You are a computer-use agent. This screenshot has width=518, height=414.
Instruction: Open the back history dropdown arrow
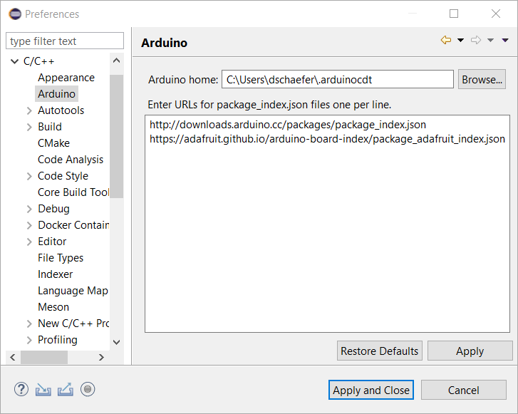click(x=460, y=41)
